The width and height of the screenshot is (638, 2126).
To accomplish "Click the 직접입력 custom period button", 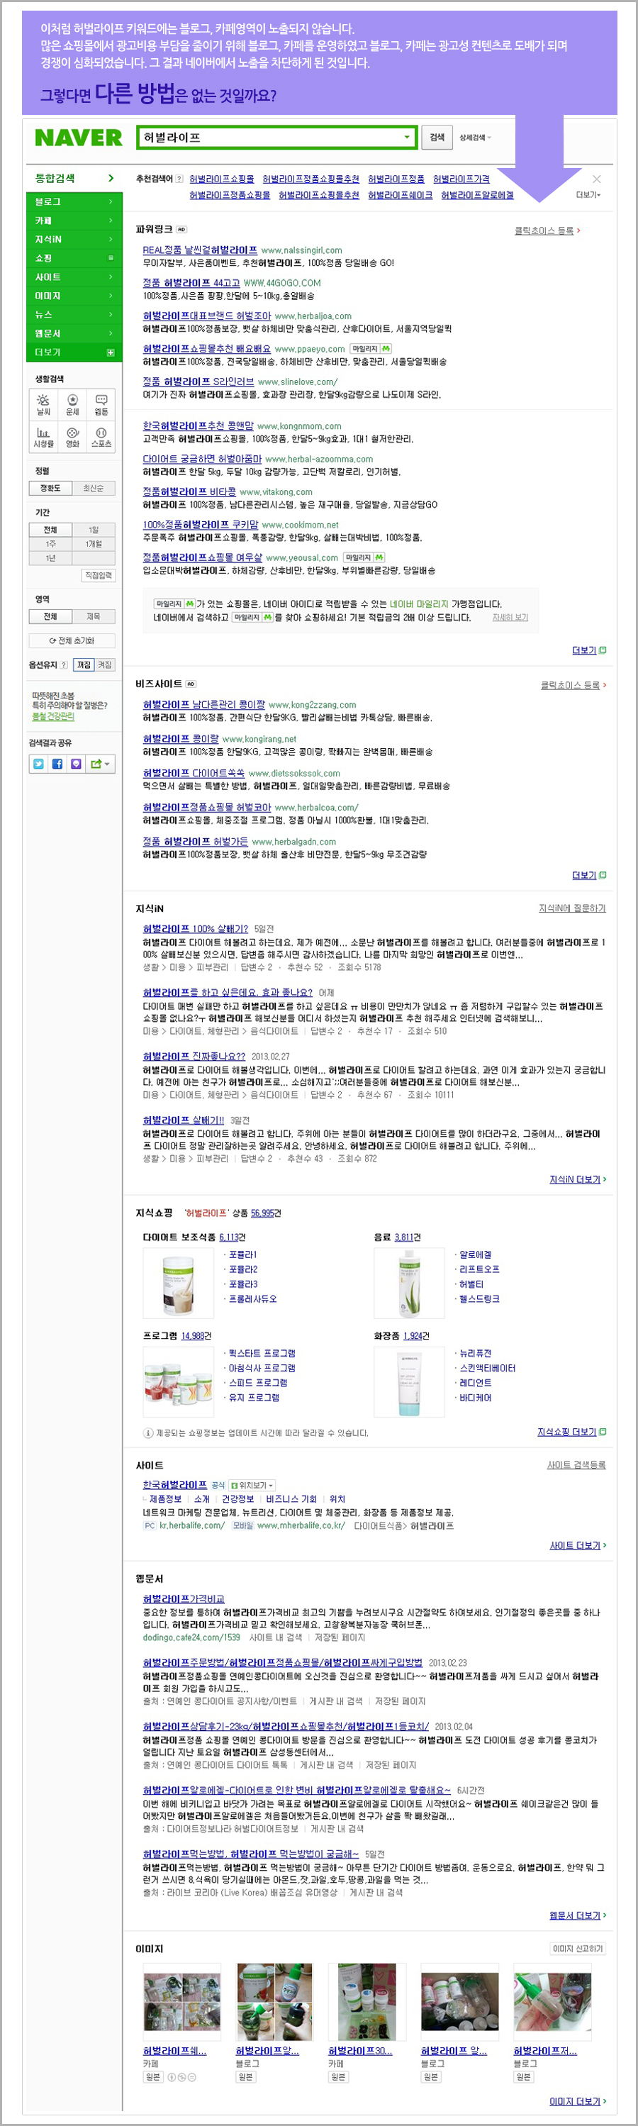I will 99,575.
